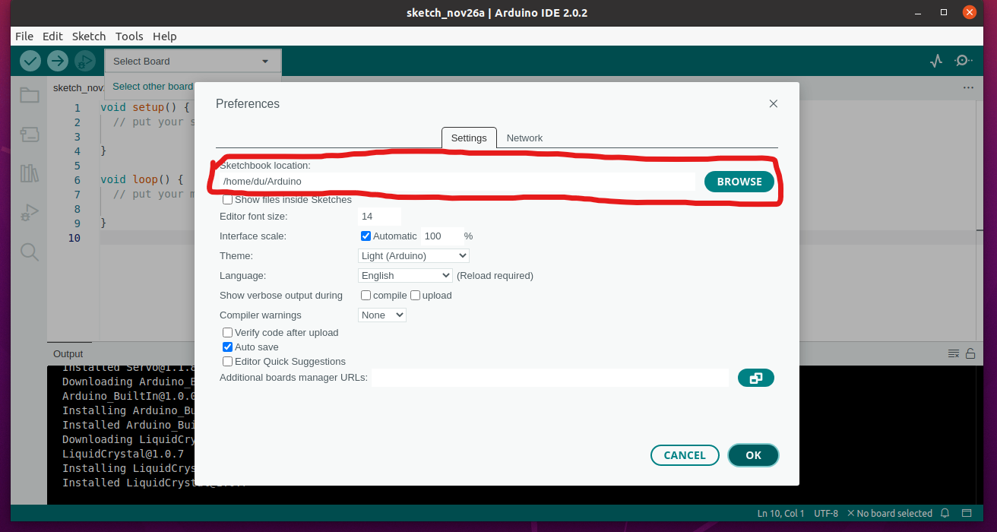Open the Serial Plotter icon
This screenshot has width=997, height=532.
click(936, 61)
